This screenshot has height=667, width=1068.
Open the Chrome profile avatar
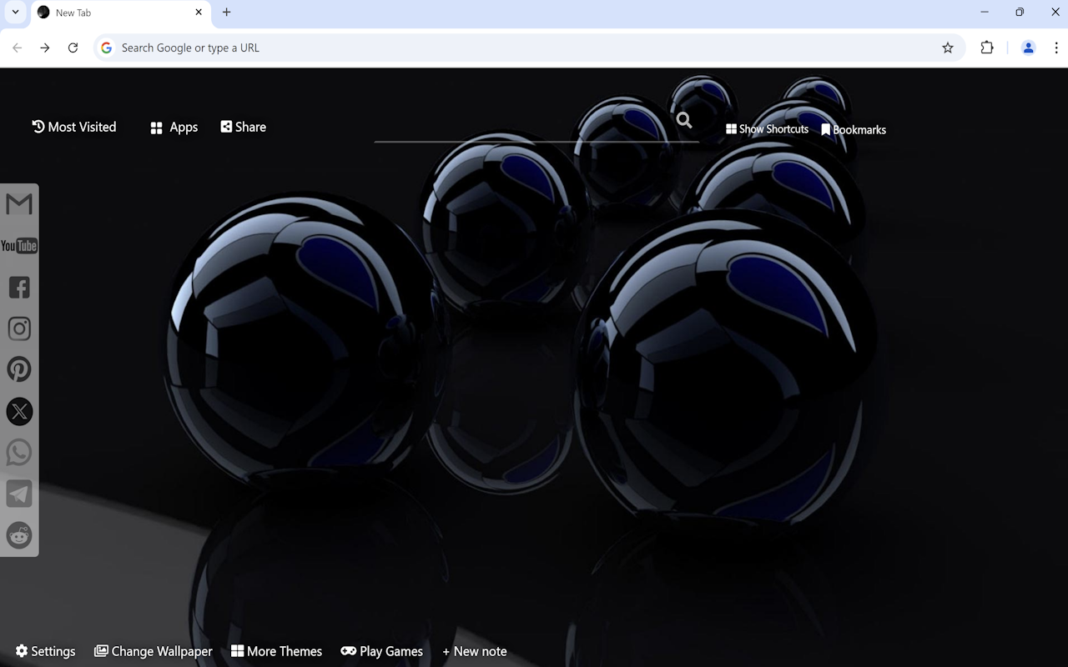(x=1029, y=48)
